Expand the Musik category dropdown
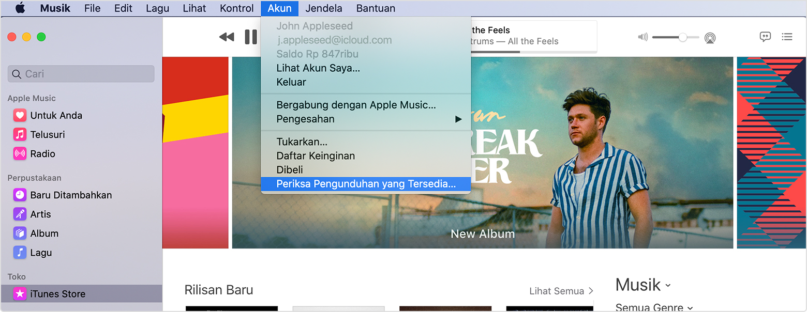This screenshot has width=807, height=312. click(x=643, y=285)
